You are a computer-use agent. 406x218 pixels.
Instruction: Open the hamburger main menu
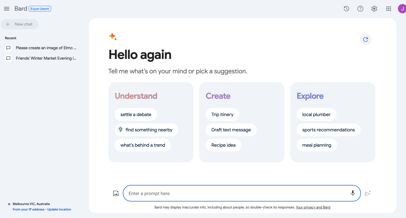(7, 9)
